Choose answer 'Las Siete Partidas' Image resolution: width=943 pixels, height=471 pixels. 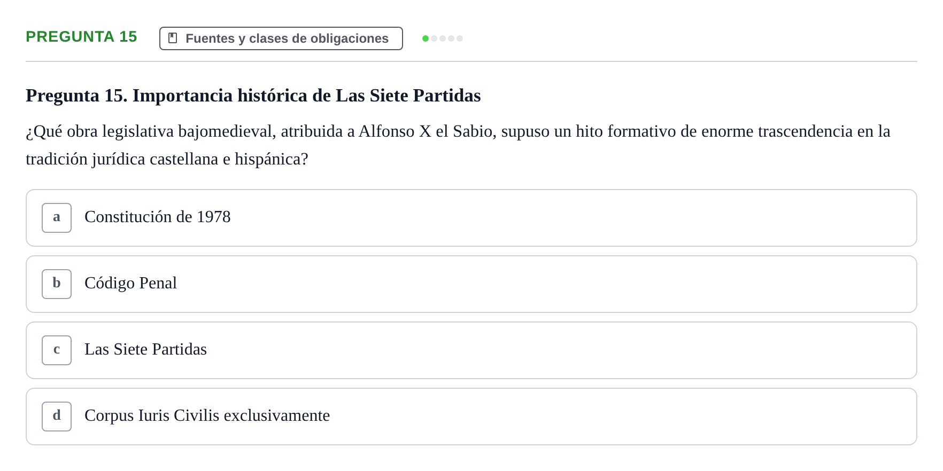471,350
